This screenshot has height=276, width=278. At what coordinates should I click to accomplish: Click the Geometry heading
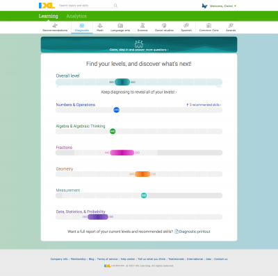65,169
